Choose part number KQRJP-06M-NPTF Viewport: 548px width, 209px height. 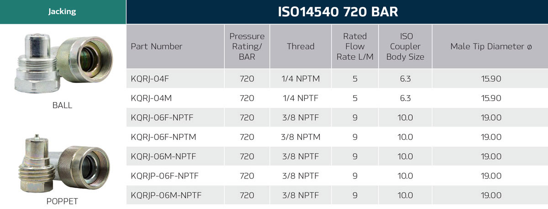(x=166, y=195)
